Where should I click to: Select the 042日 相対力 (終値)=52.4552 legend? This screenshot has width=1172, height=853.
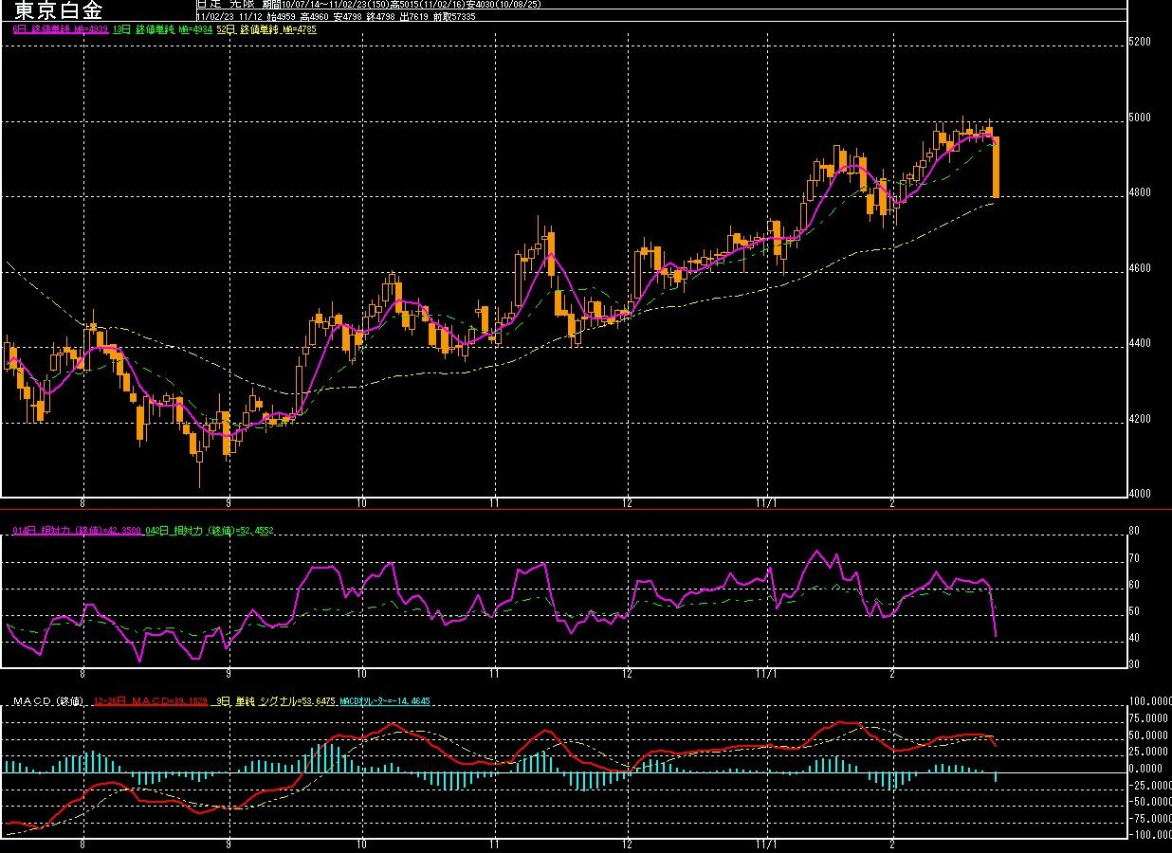208,531
